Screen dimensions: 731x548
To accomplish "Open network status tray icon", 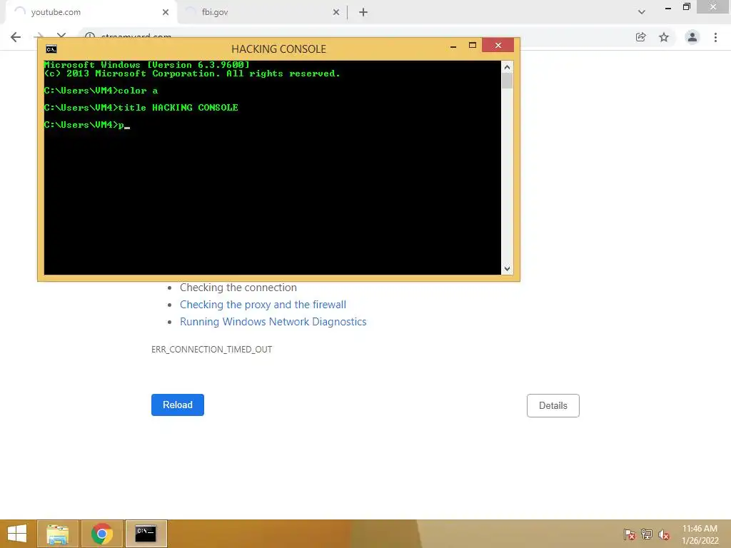I will [x=647, y=534].
